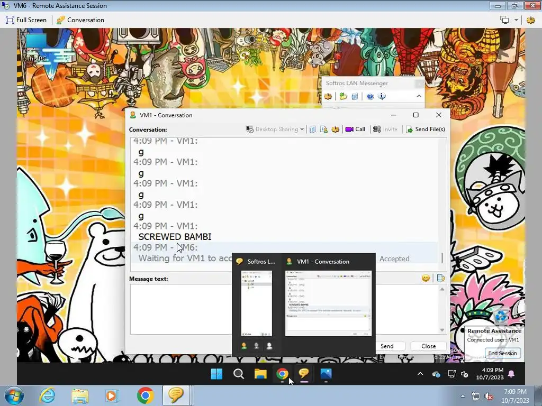Click Send File(s) button

[425, 129]
